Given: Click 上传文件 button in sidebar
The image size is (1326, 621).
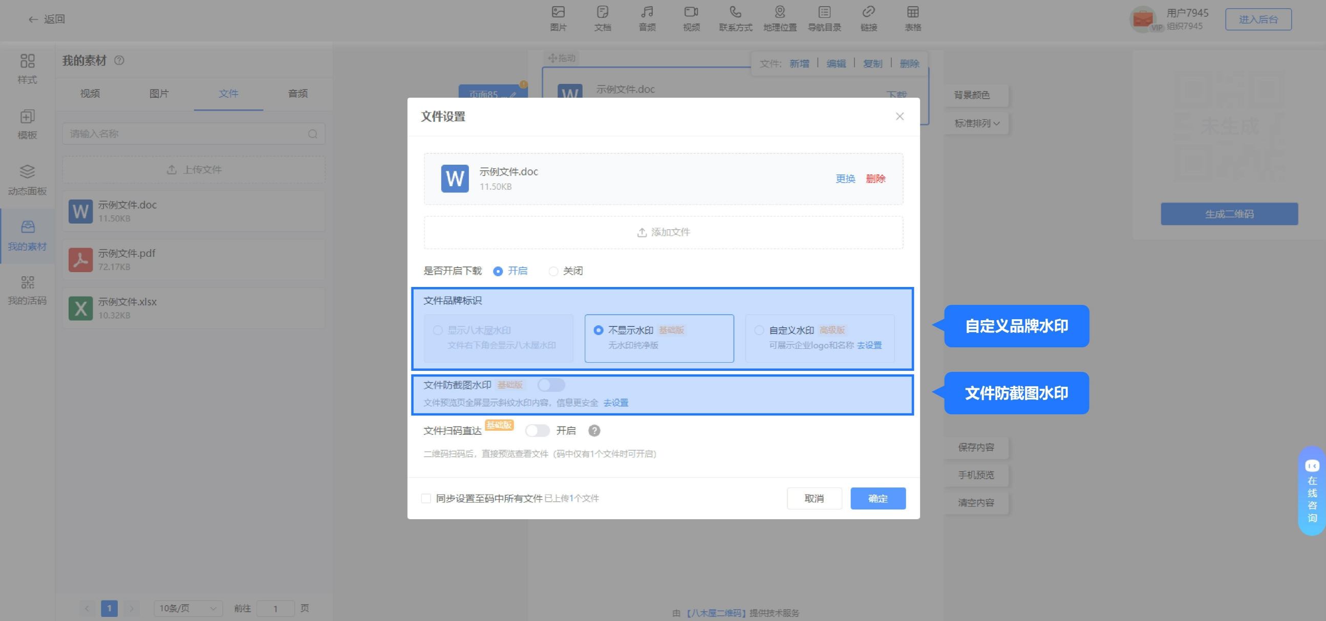Looking at the screenshot, I should (194, 170).
